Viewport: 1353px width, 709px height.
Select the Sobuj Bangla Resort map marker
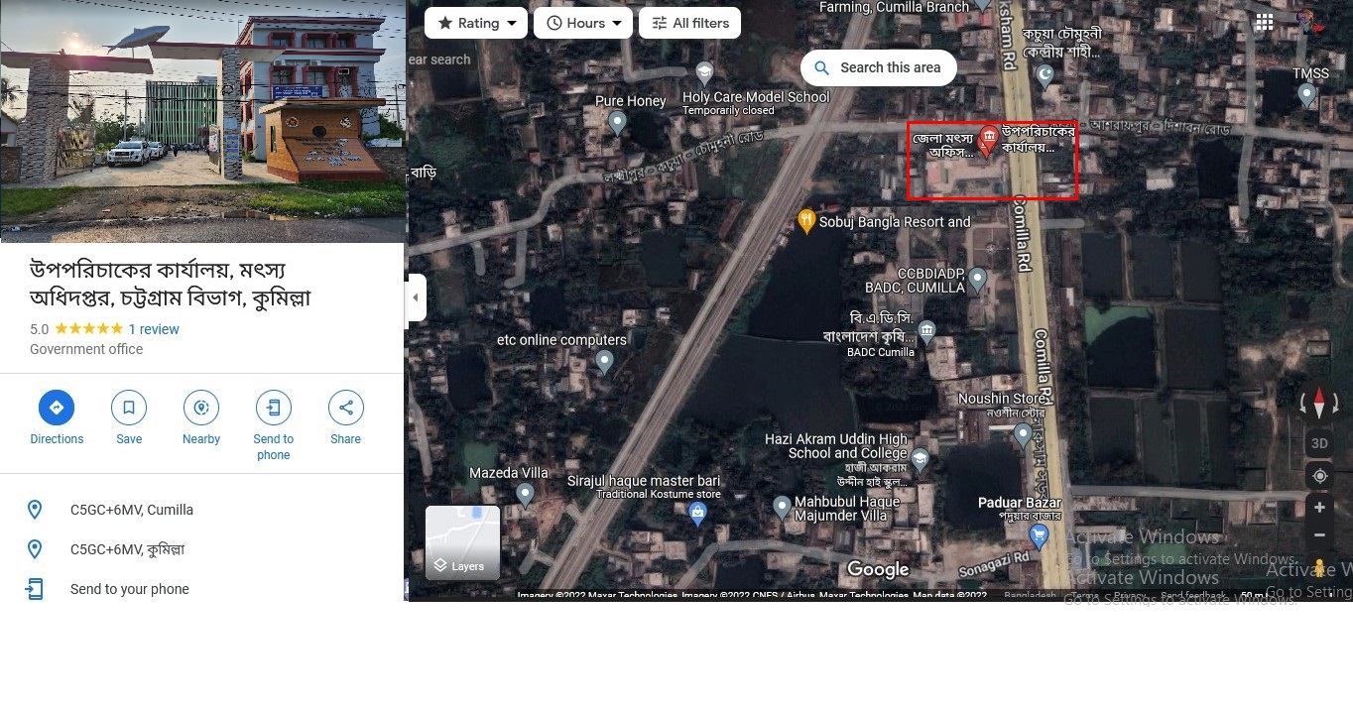point(806,221)
